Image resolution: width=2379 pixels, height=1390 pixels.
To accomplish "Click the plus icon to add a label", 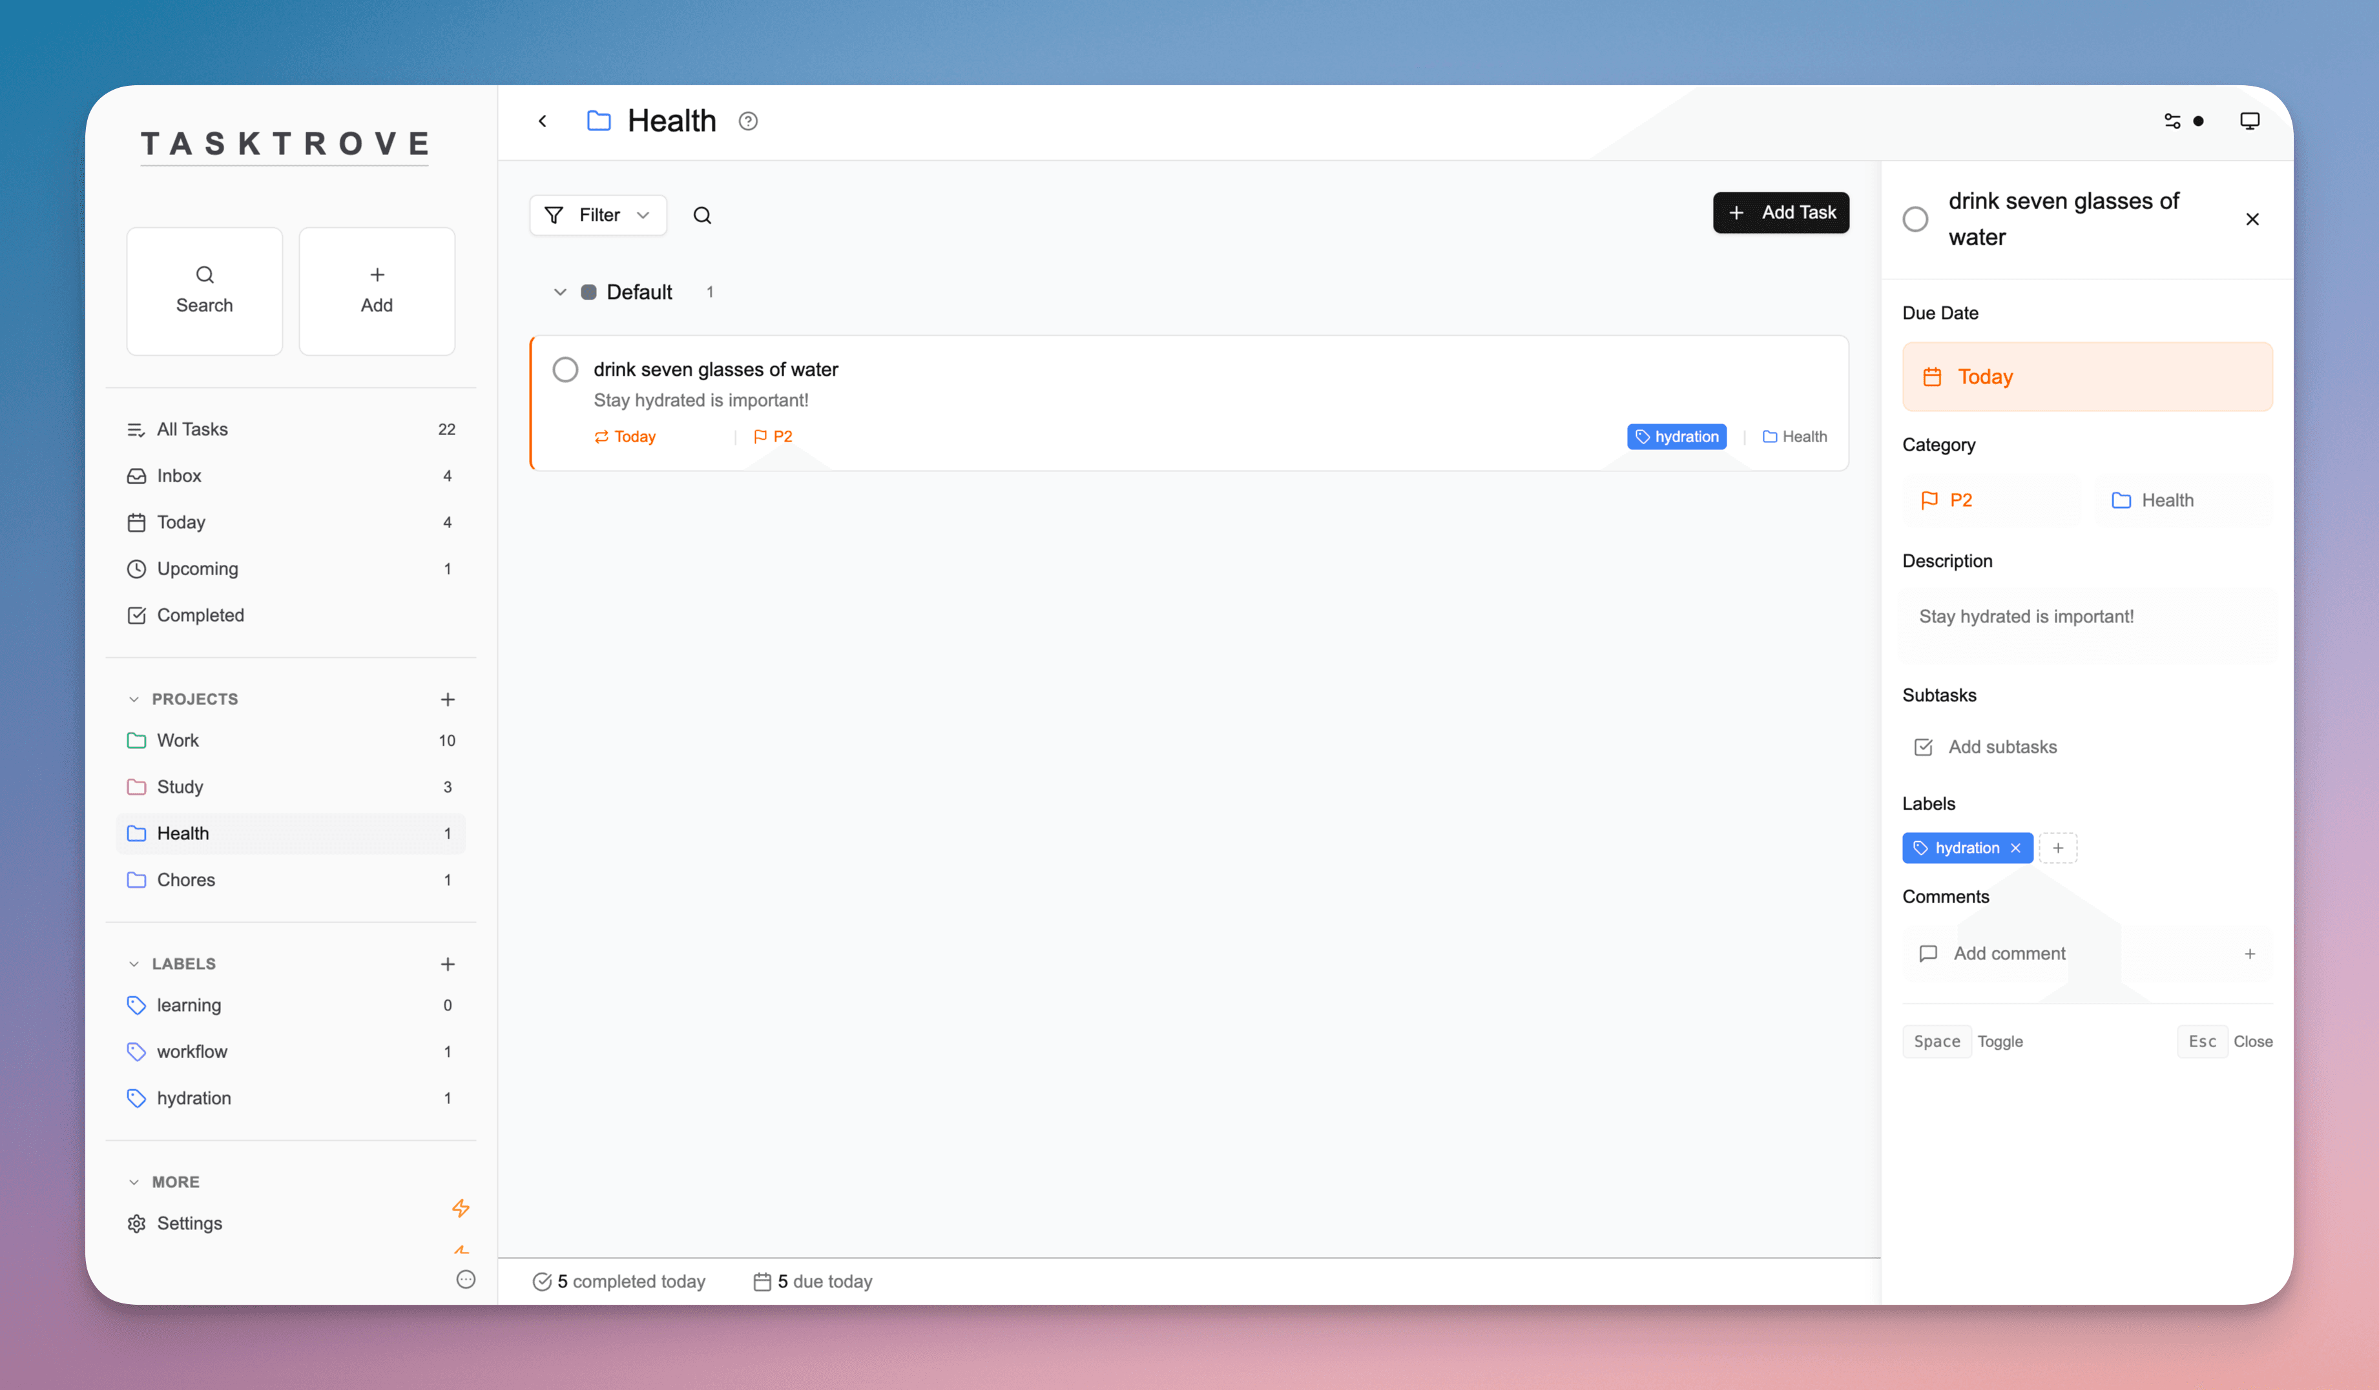I will coord(448,963).
